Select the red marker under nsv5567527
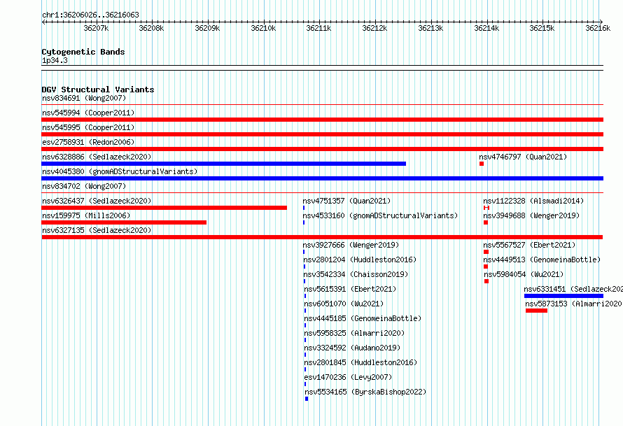 tap(486, 252)
